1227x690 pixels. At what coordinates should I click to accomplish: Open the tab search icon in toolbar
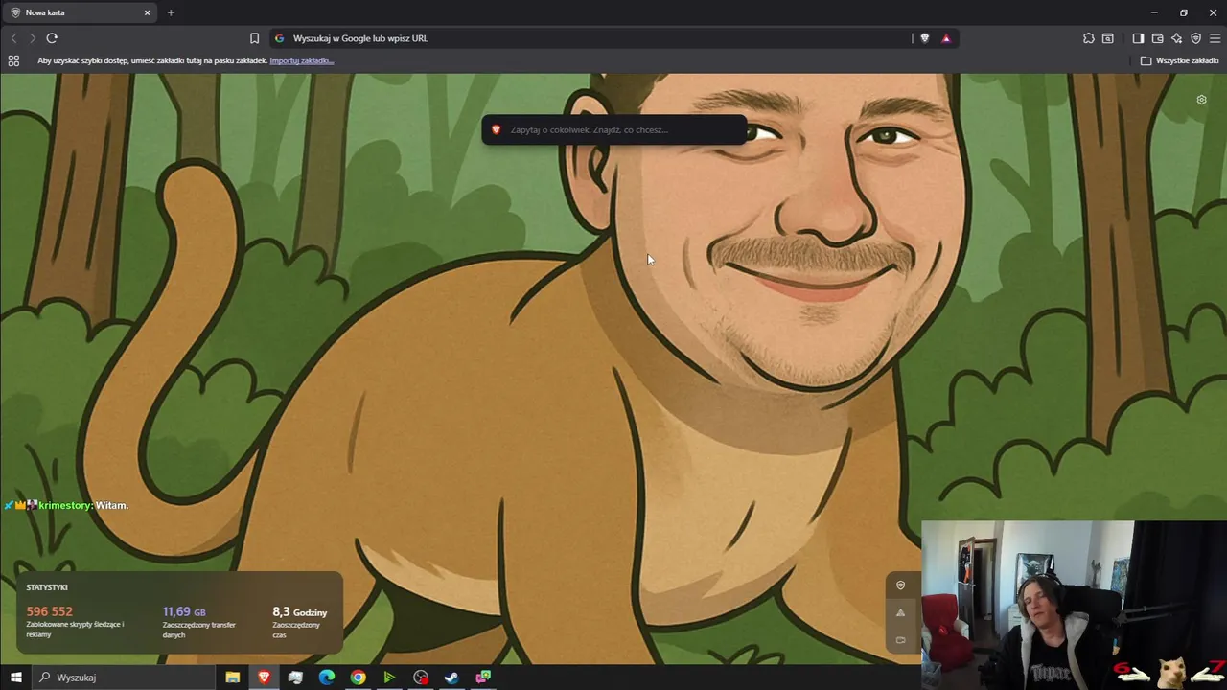point(1108,38)
